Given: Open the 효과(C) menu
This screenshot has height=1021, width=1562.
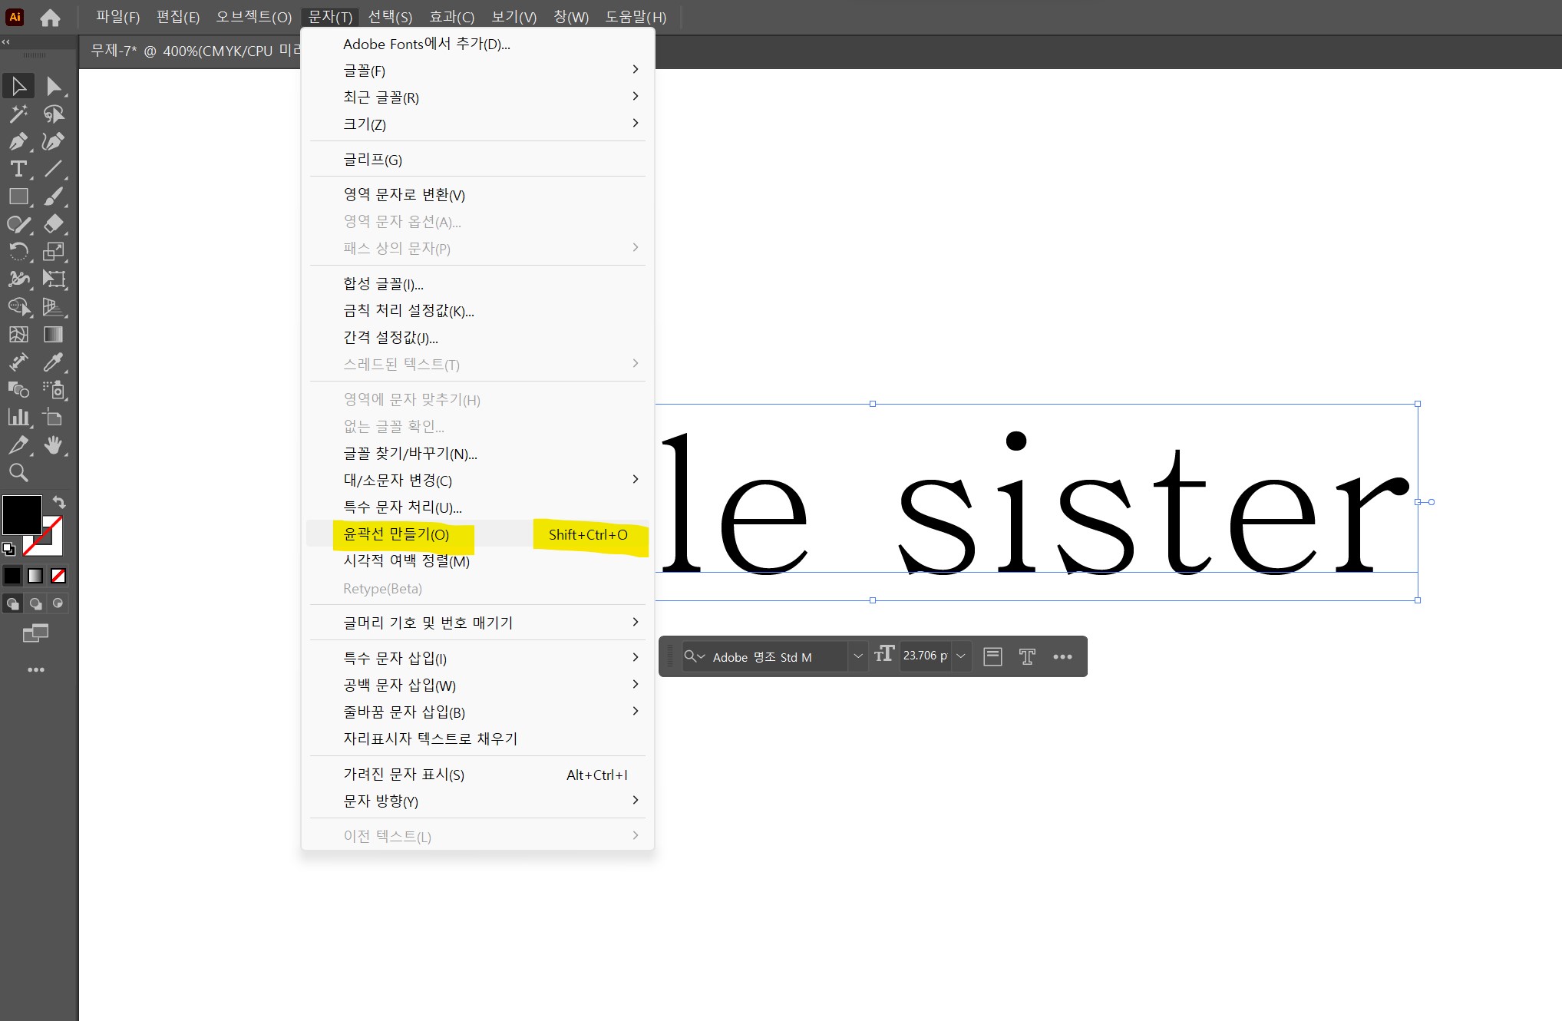Looking at the screenshot, I should click(451, 17).
